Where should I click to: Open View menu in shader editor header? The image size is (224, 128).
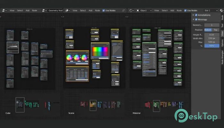pos(156,11)
